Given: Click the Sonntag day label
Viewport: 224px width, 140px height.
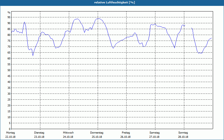Looking at the screenshot, I should click(x=183, y=133).
